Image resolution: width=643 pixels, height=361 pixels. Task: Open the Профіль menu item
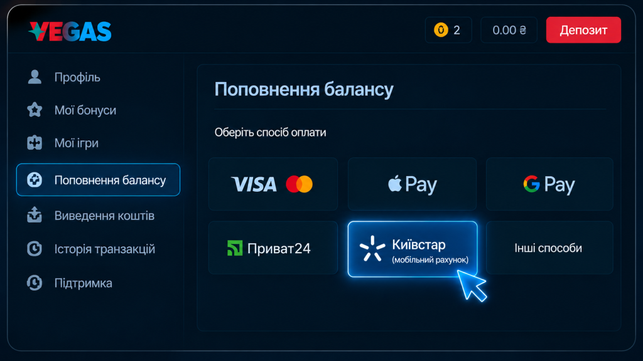(77, 77)
